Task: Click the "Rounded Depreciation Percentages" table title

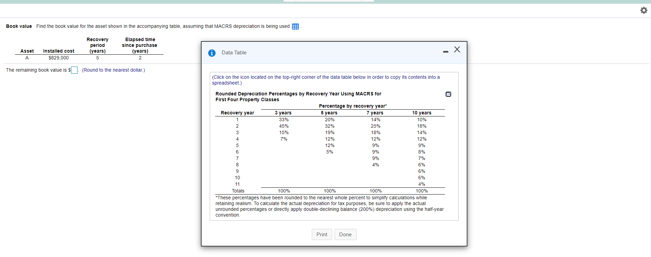Action: (x=298, y=97)
